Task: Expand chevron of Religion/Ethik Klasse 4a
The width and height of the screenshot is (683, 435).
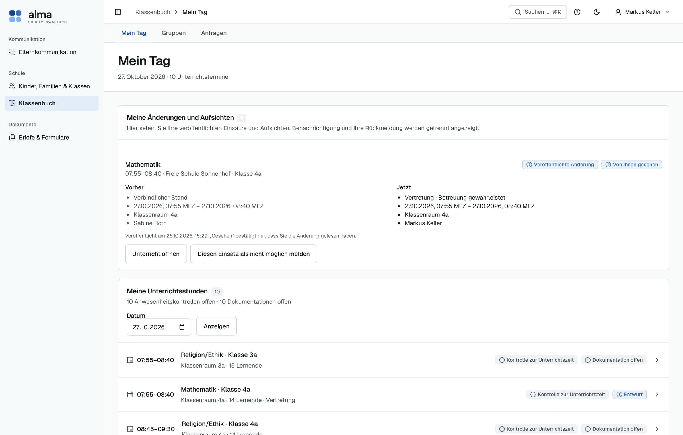Action: click(x=657, y=429)
